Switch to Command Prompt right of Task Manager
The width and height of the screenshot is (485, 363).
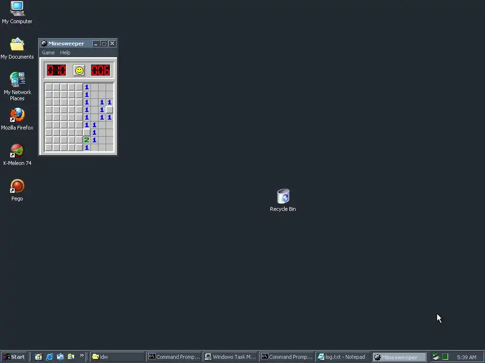pyautogui.click(x=287, y=357)
